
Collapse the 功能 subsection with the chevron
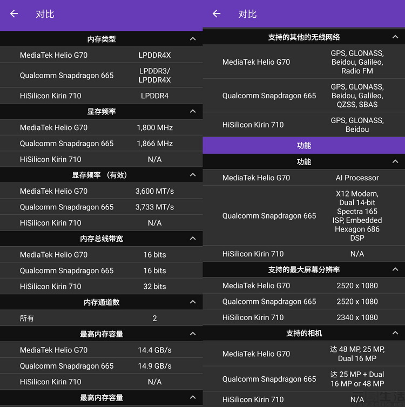[x=395, y=162]
